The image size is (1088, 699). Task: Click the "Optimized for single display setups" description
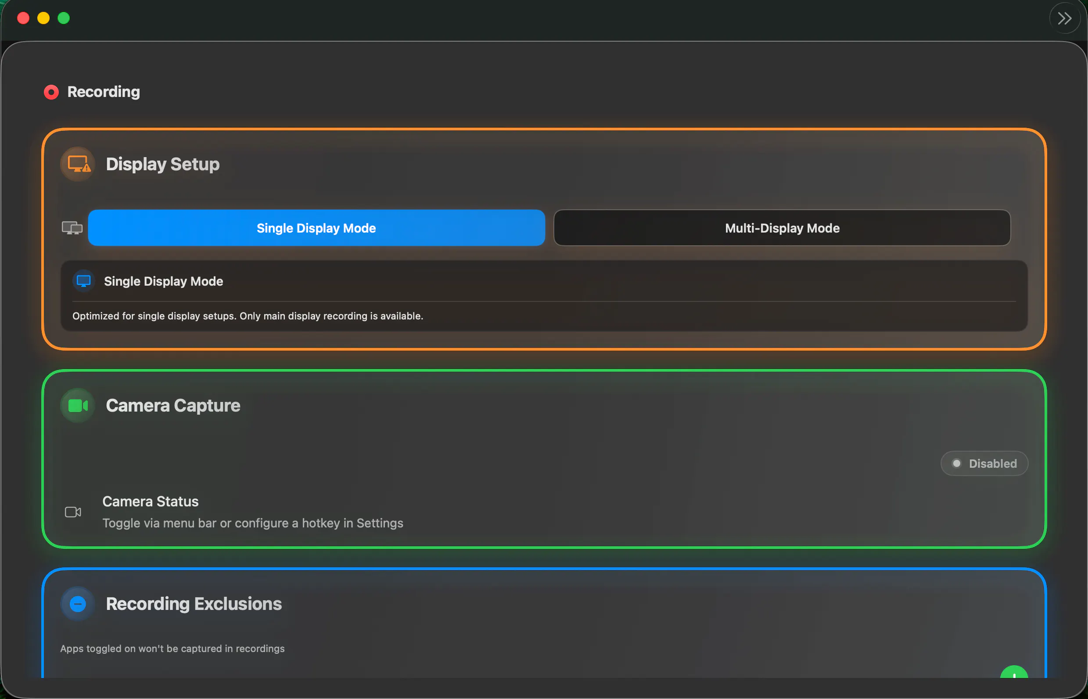click(248, 316)
